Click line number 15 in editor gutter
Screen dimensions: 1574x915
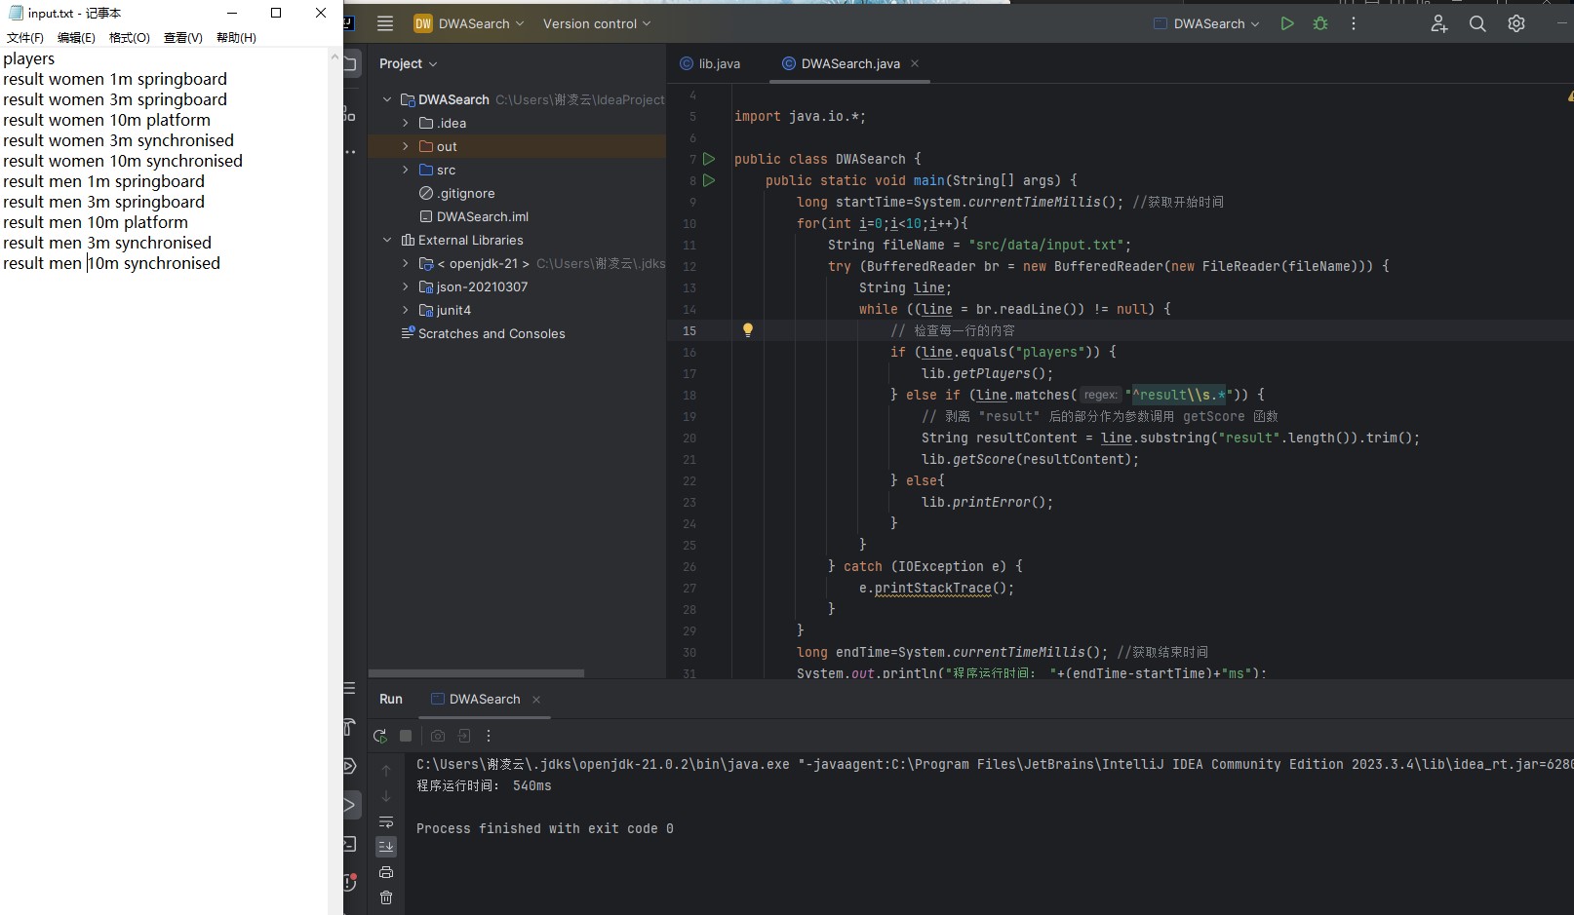click(689, 330)
